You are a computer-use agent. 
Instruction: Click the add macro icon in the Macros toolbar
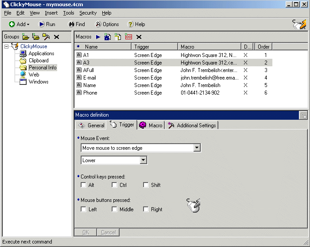(x=108, y=37)
